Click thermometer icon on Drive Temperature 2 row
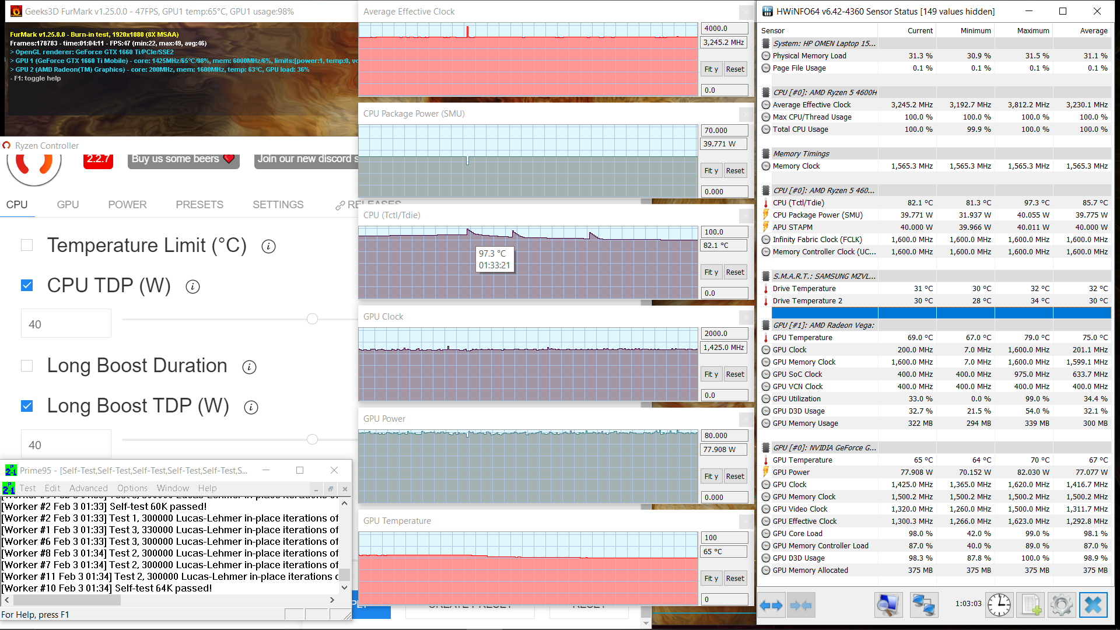1120x630 pixels. pos(766,301)
